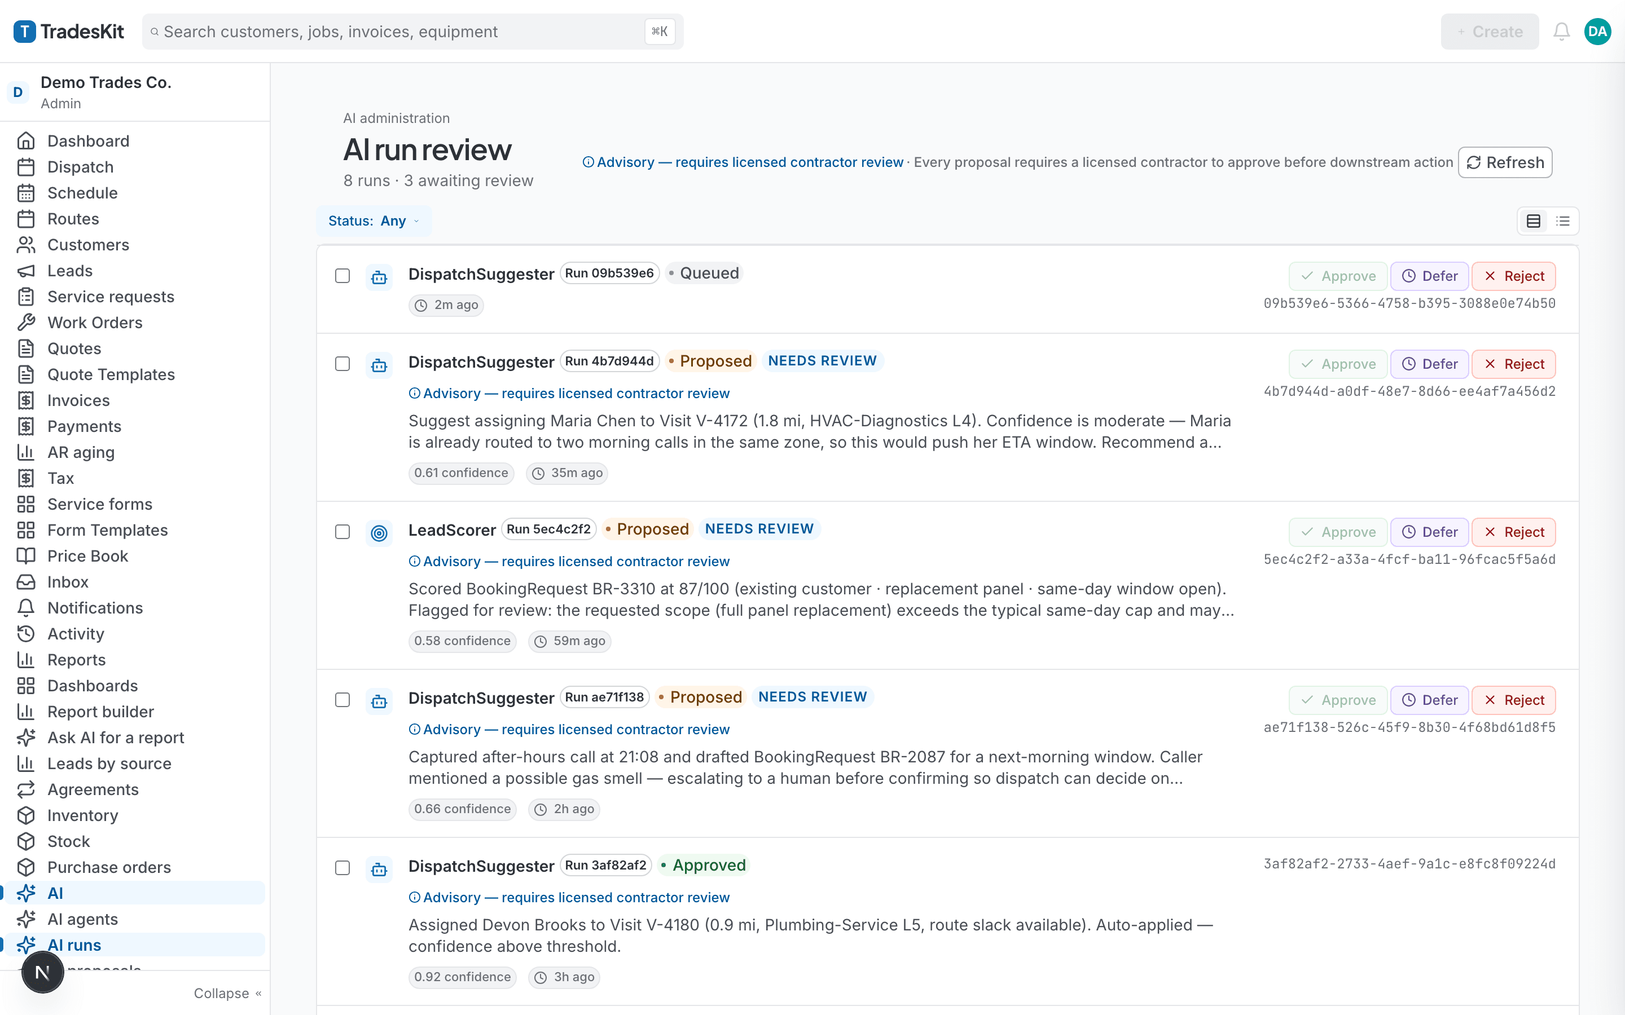
Task: Click the Customers people icon
Action: (25, 245)
